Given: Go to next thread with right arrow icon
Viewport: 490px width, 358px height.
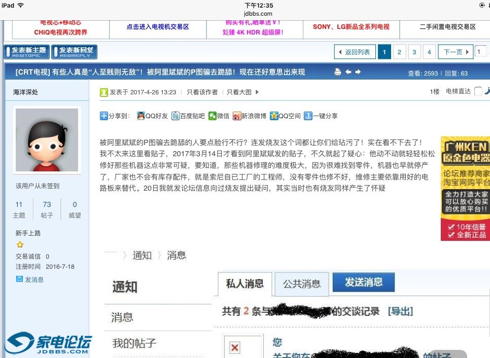Looking at the screenshot, I should 358,73.
